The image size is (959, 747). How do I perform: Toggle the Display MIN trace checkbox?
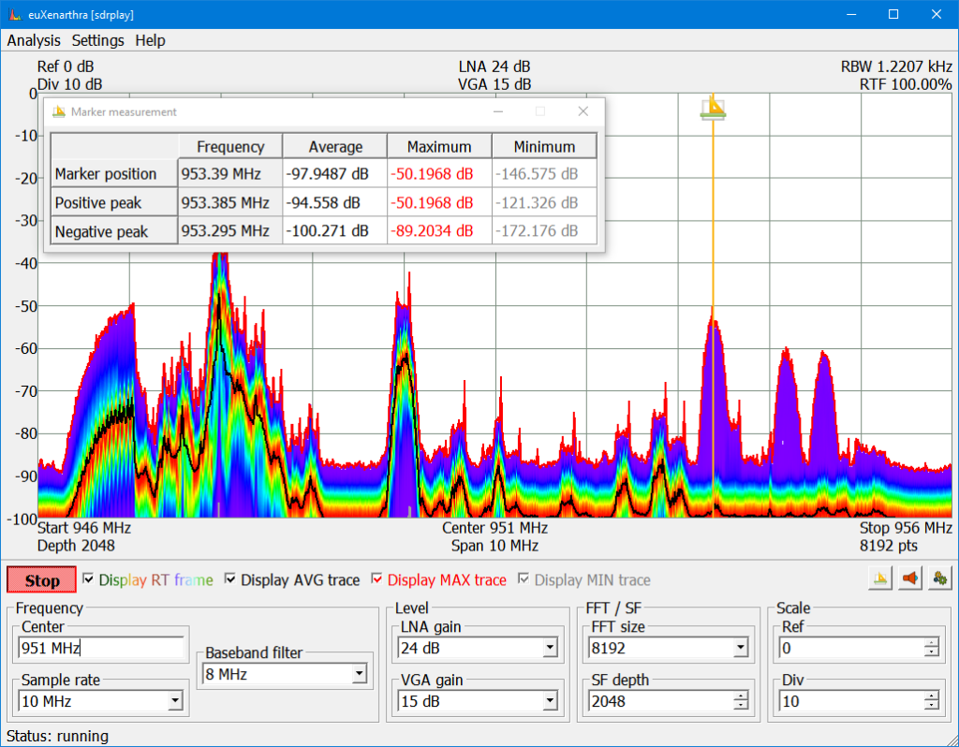[x=524, y=579]
